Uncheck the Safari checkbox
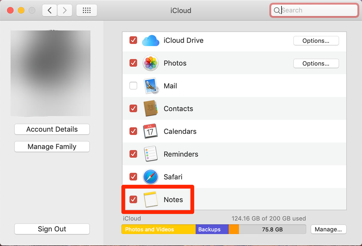362x246 pixels. click(133, 176)
